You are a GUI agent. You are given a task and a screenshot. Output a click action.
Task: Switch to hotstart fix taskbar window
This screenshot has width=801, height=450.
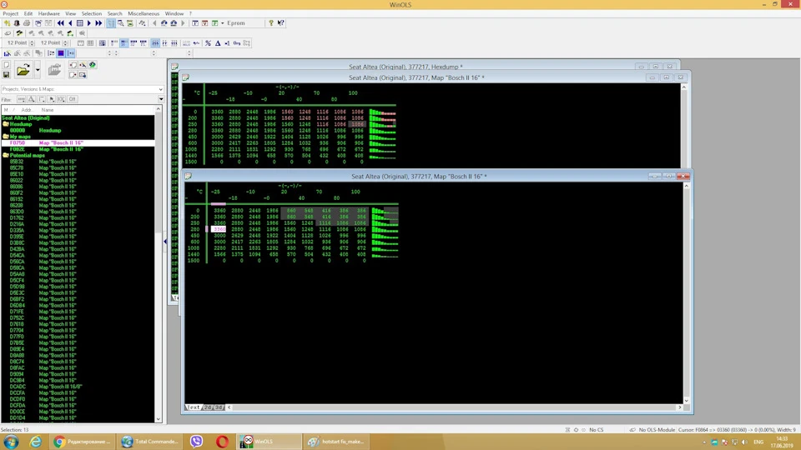point(336,442)
